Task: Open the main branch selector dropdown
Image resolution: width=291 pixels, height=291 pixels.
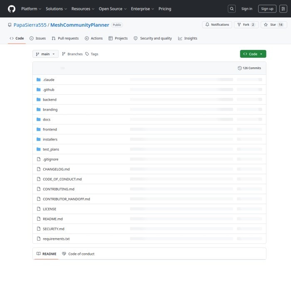Action: pyautogui.click(x=45, y=54)
